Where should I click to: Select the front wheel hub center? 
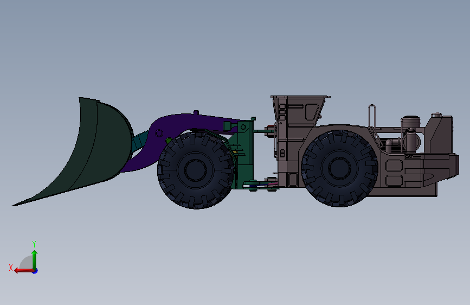[x=195, y=170]
